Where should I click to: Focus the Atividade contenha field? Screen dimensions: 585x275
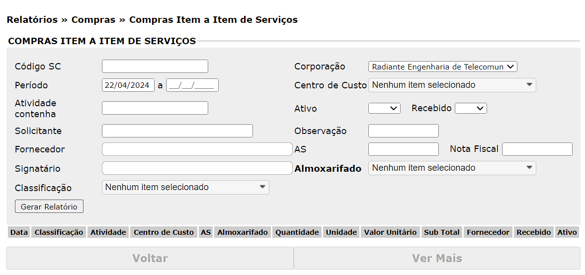(x=155, y=108)
